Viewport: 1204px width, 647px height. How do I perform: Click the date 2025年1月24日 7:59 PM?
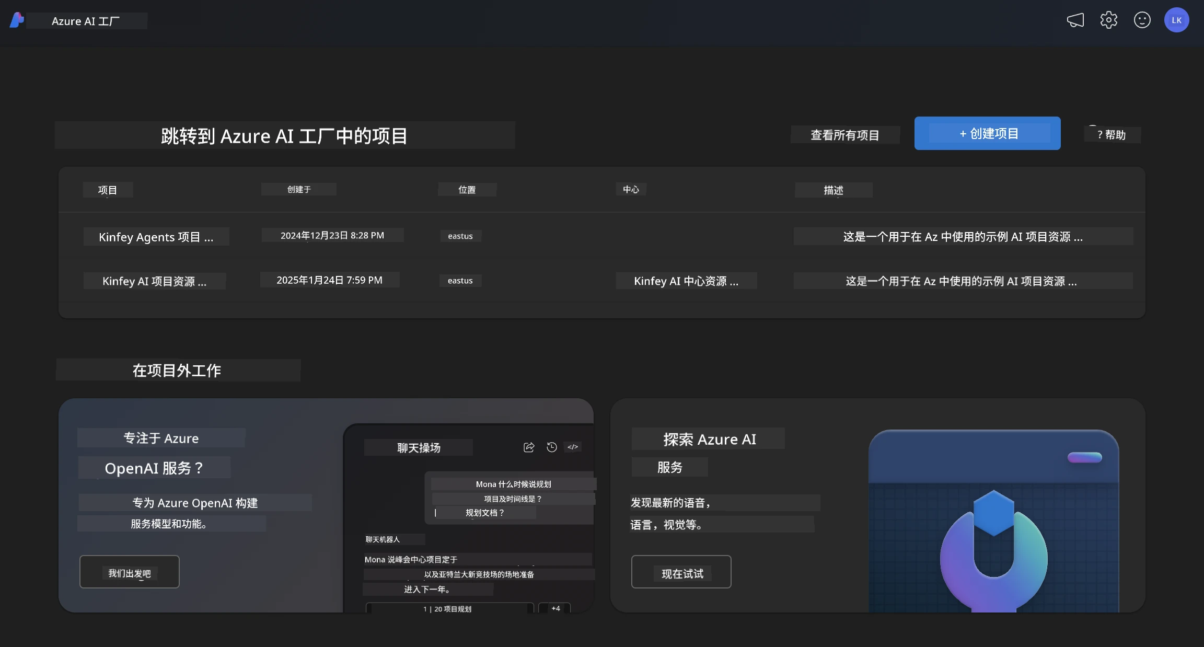tap(330, 280)
